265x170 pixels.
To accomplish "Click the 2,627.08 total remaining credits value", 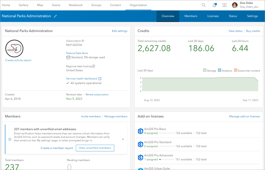I will (154, 48).
